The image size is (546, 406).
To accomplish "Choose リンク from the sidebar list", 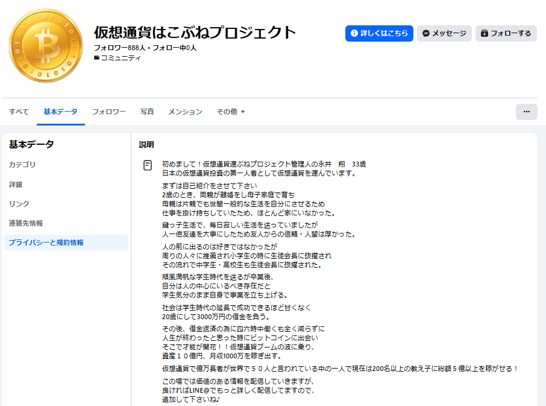I will click(x=19, y=204).
